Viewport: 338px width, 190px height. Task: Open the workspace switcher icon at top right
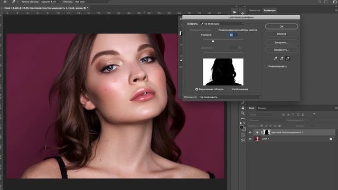326,2
